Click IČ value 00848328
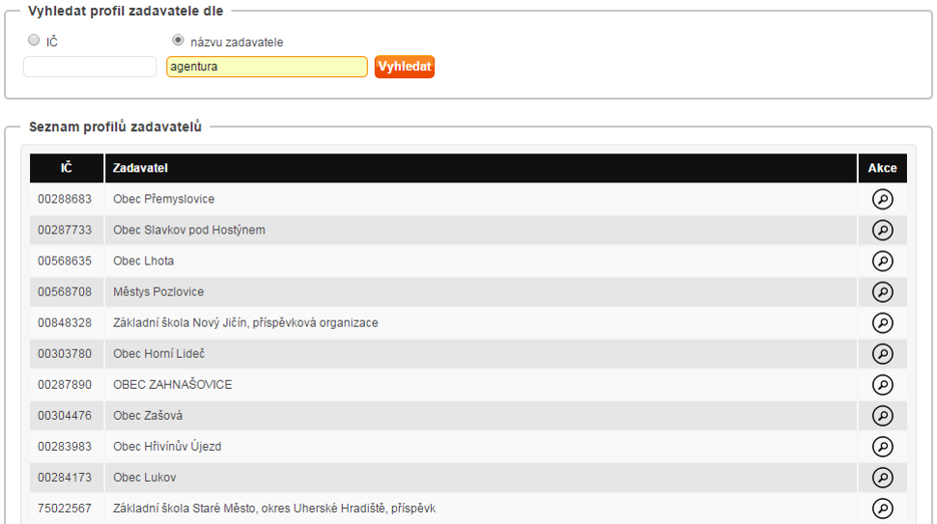The height and width of the screenshot is (524, 937). click(65, 323)
